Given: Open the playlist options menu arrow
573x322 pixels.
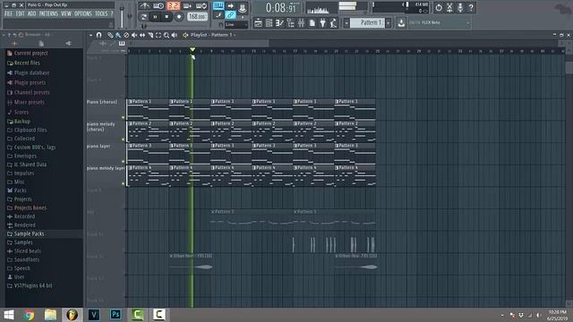Looking at the screenshot, I should 90,35.
